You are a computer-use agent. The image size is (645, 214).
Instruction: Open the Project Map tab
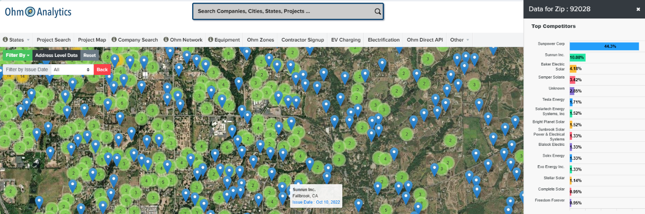tap(92, 40)
